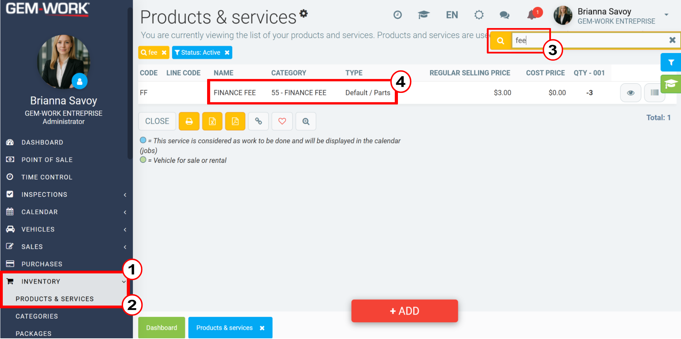Click the print icon button
The width and height of the screenshot is (681, 339).
(x=189, y=121)
